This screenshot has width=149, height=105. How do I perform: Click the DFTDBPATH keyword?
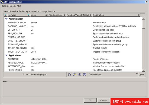point(14,30)
